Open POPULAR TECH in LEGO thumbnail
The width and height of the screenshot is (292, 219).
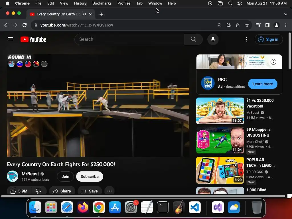pos(220,170)
